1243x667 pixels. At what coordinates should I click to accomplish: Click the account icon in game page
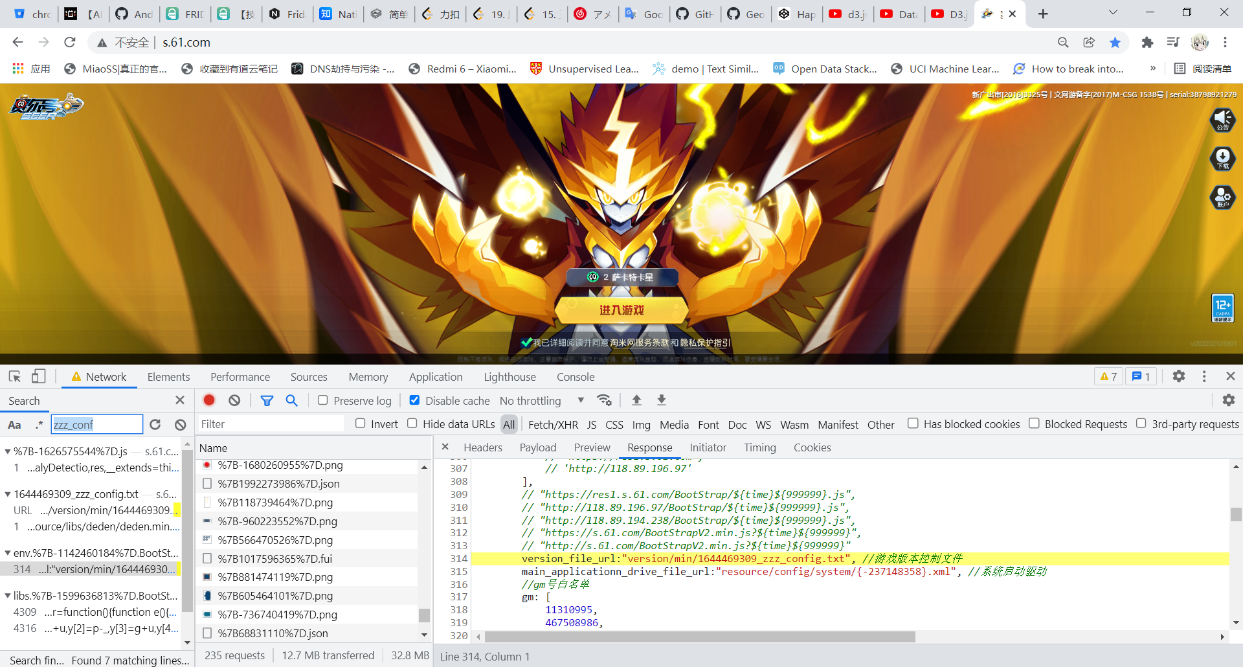(x=1223, y=197)
